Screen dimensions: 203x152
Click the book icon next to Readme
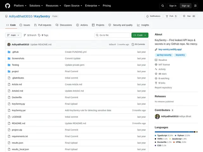156,60
